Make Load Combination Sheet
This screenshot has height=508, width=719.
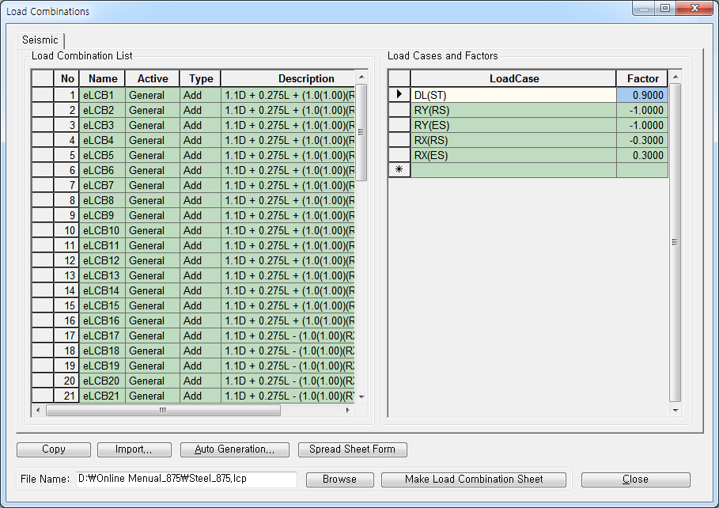474,479
